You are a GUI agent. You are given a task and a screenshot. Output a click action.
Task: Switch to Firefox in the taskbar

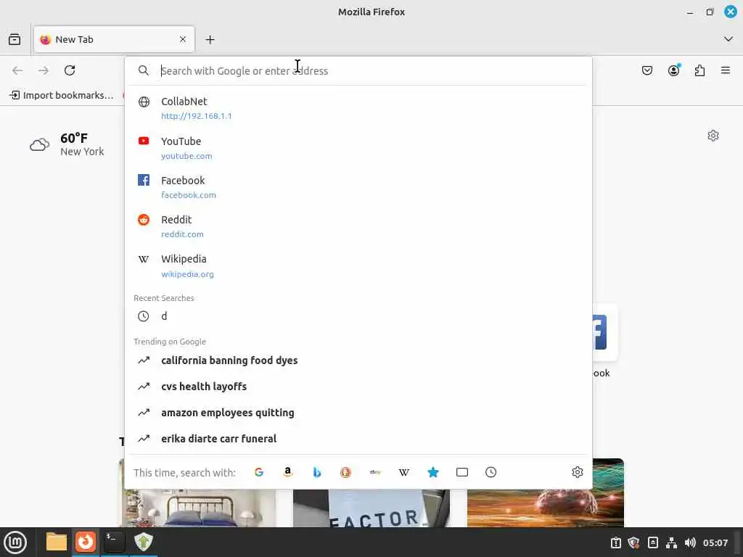(x=86, y=542)
